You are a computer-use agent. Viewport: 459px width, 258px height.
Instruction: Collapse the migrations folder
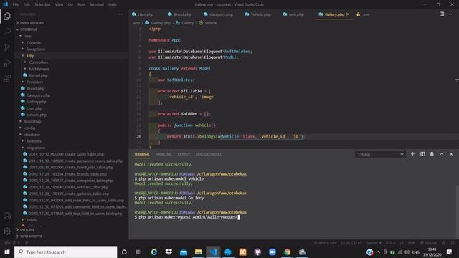36,148
